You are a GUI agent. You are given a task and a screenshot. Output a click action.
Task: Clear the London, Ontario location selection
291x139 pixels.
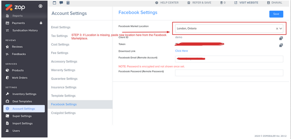click(x=277, y=29)
